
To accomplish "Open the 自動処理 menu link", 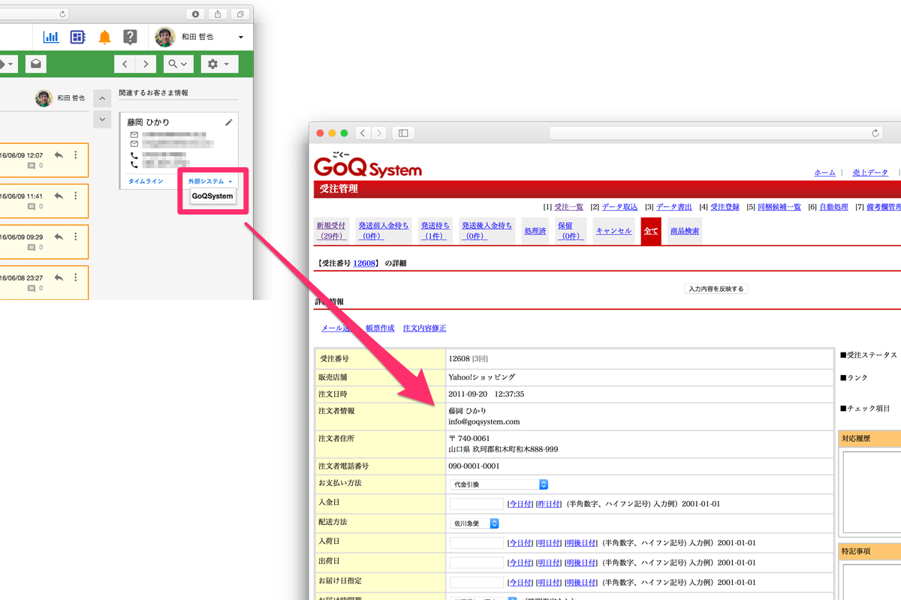I will point(833,207).
